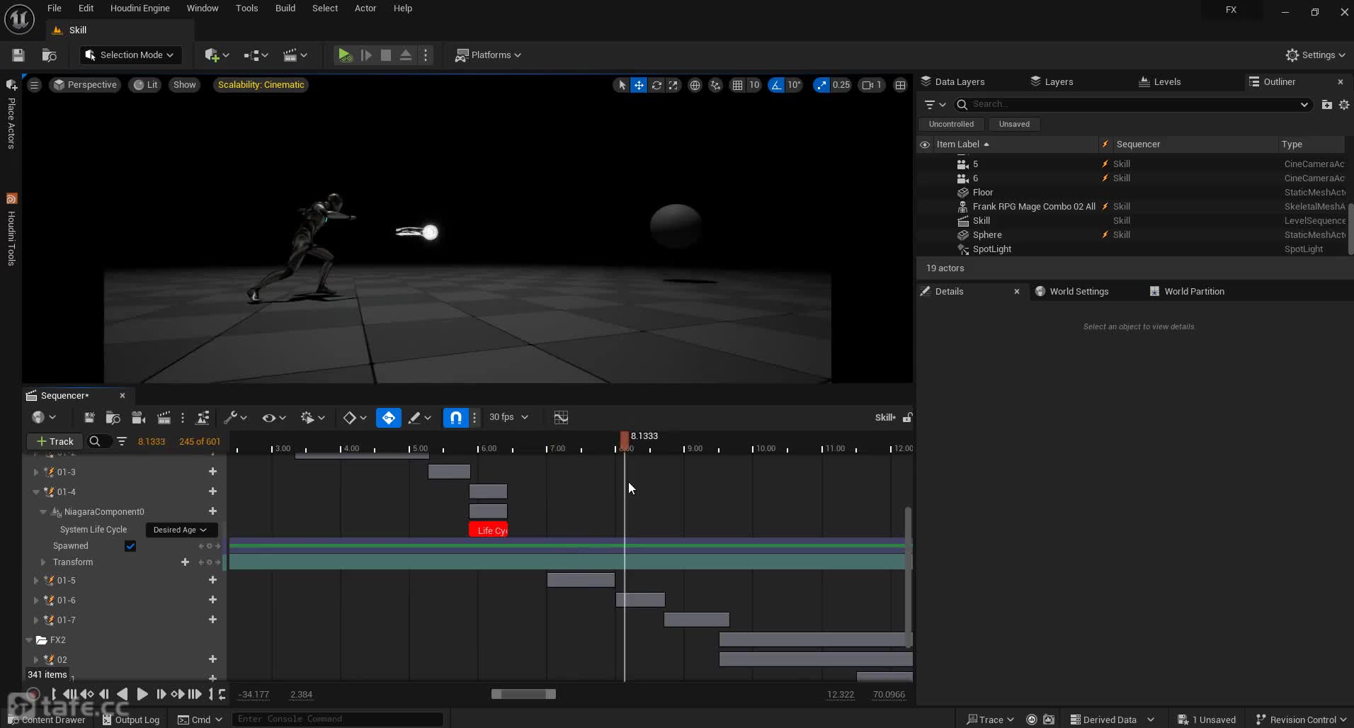This screenshot has height=728, width=1354.
Task: Switch to the Data Layers tab
Action: click(952, 82)
